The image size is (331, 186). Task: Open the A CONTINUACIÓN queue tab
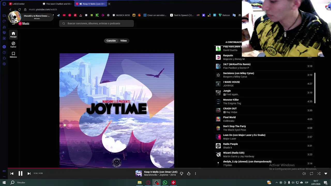click(233, 42)
